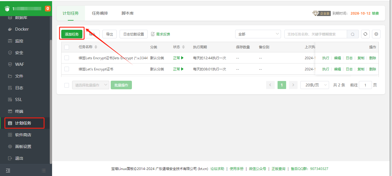Image resolution: width=392 pixels, height=176 pixels.
Task: Open the table settings gear icon
Action: [376, 34]
